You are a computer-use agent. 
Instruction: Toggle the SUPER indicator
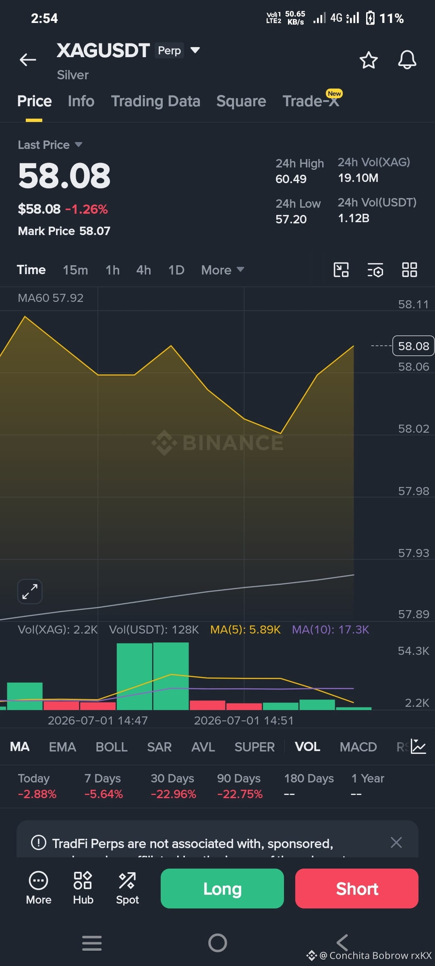point(255,747)
